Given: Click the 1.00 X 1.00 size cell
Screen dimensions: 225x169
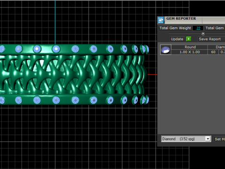Looking at the screenshot, I should (190, 52).
